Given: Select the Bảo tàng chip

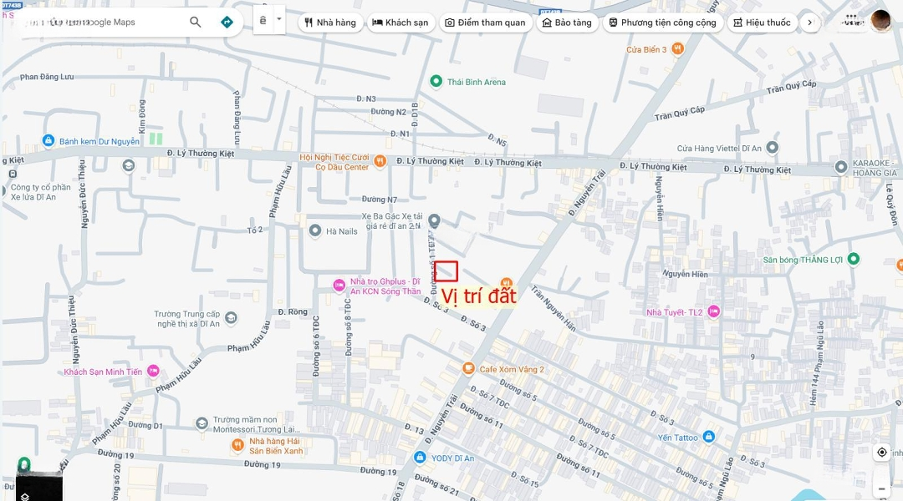Looking at the screenshot, I should (x=567, y=23).
